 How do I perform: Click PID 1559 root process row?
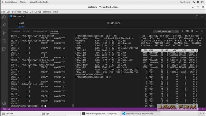(x=170, y=58)
